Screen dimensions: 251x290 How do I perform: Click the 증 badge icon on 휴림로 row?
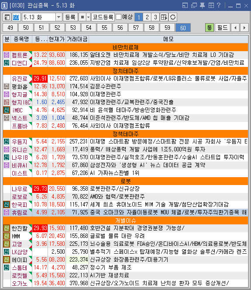point(7,212)
